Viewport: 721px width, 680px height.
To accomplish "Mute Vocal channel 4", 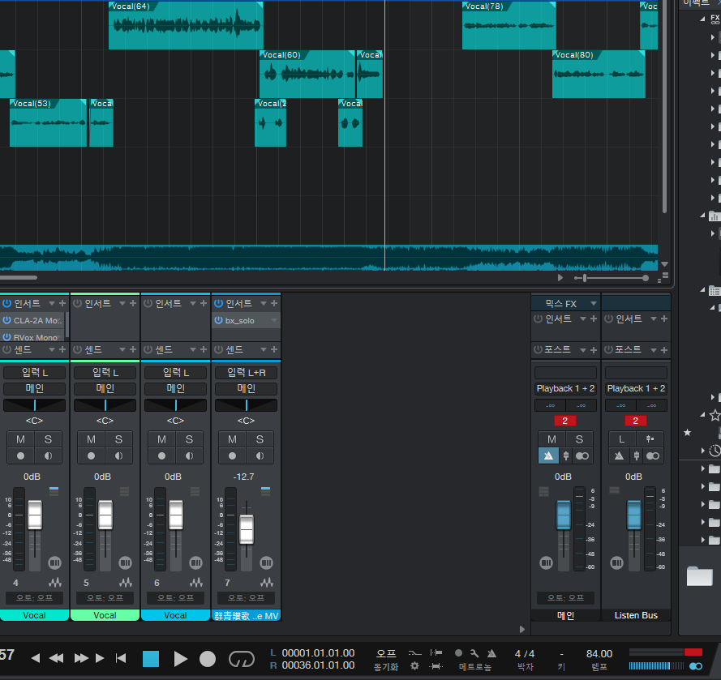I will [x=21, y=439].
